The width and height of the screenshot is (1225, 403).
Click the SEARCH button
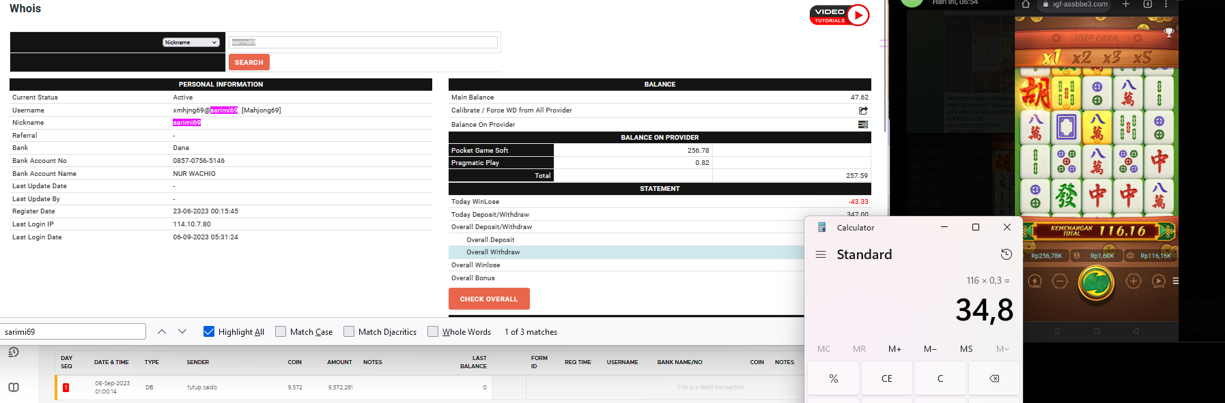coord(249,62)
